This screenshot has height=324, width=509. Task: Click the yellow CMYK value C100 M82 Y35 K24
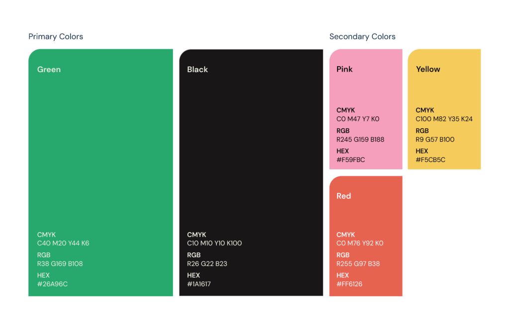(444, 119)
